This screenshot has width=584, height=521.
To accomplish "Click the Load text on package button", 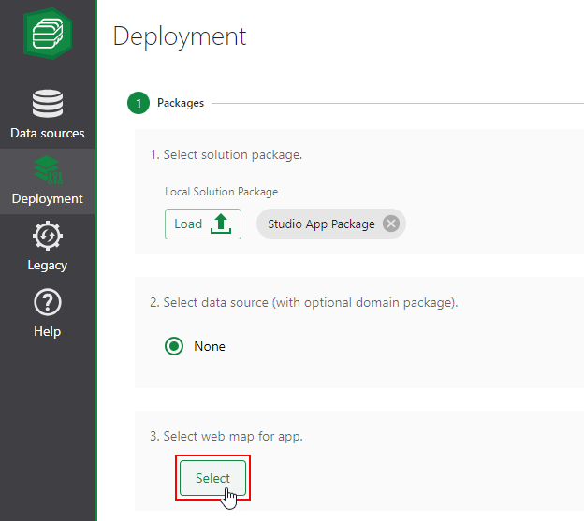I will click(188, 224).
